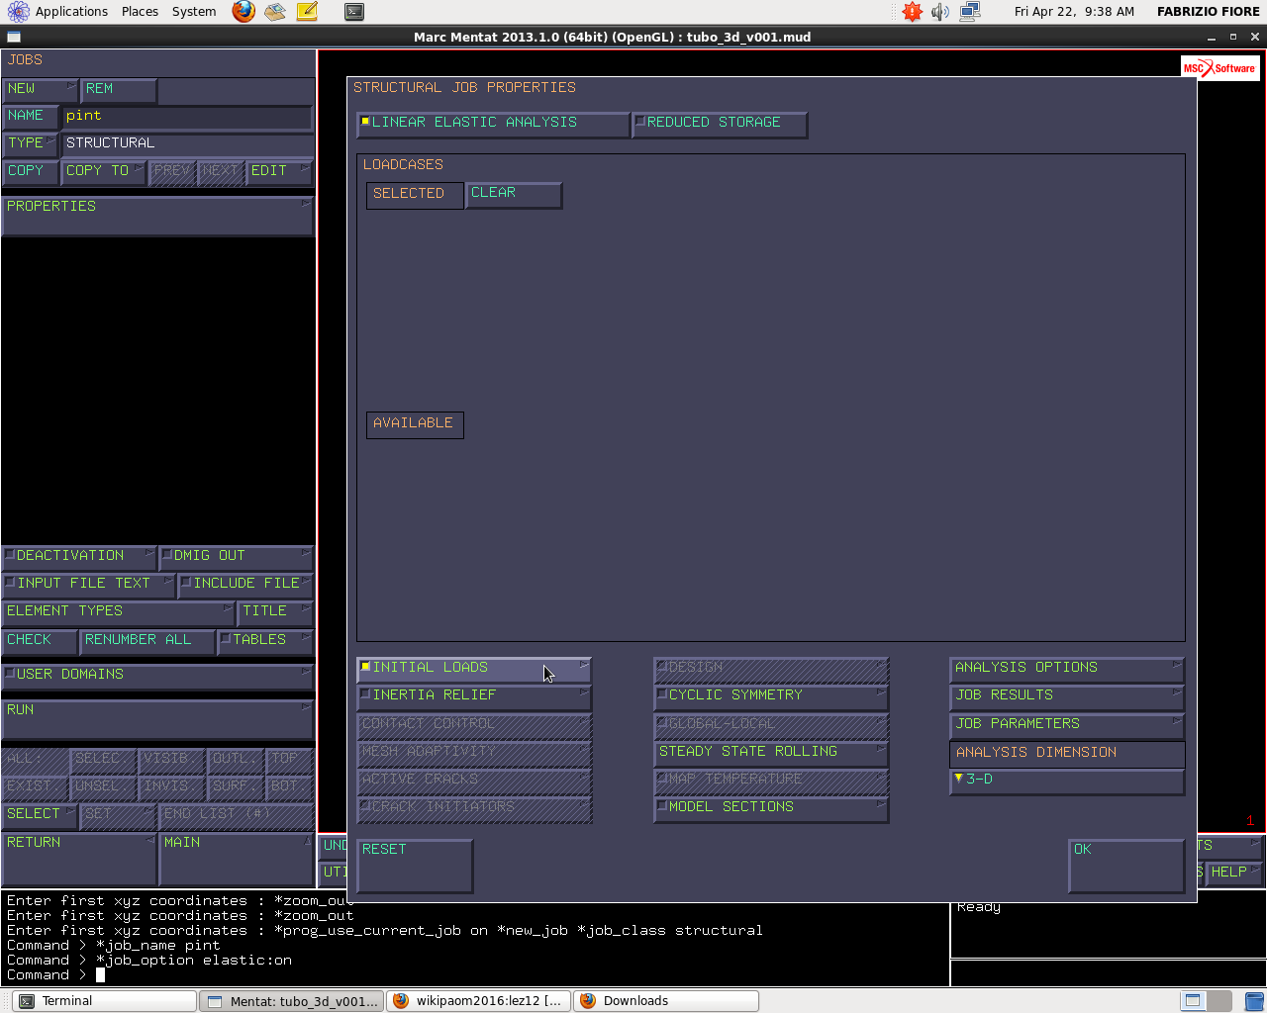Click COPY job button
Screen dimensions: 1267x1013
tap(30, 172)
